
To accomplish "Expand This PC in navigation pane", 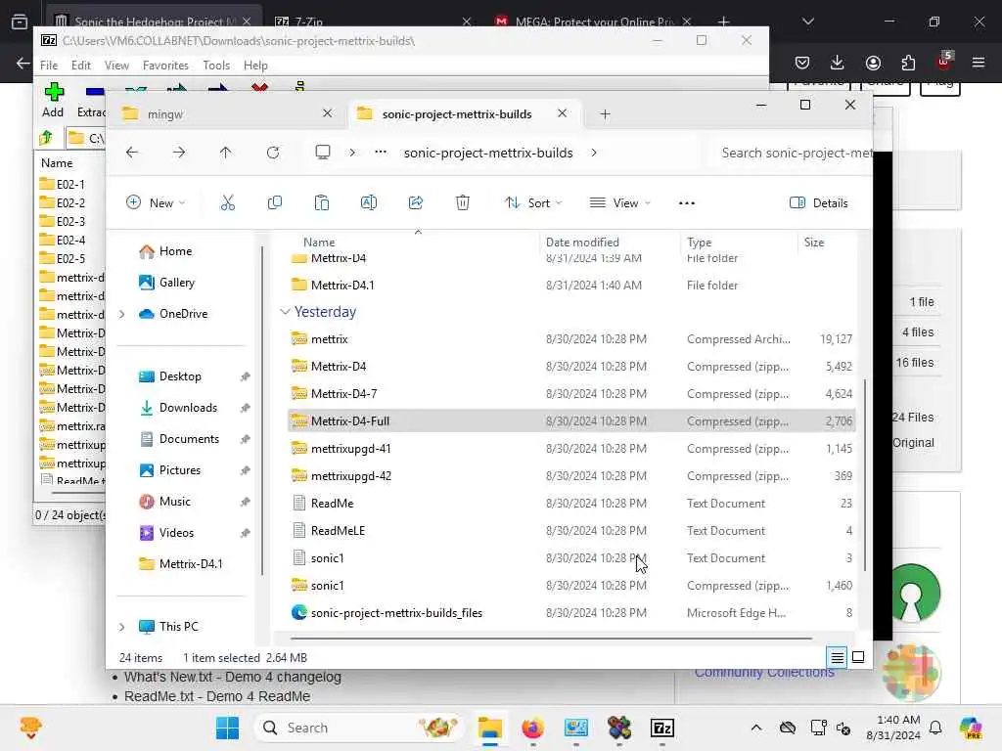I will [x=121, y=627].
